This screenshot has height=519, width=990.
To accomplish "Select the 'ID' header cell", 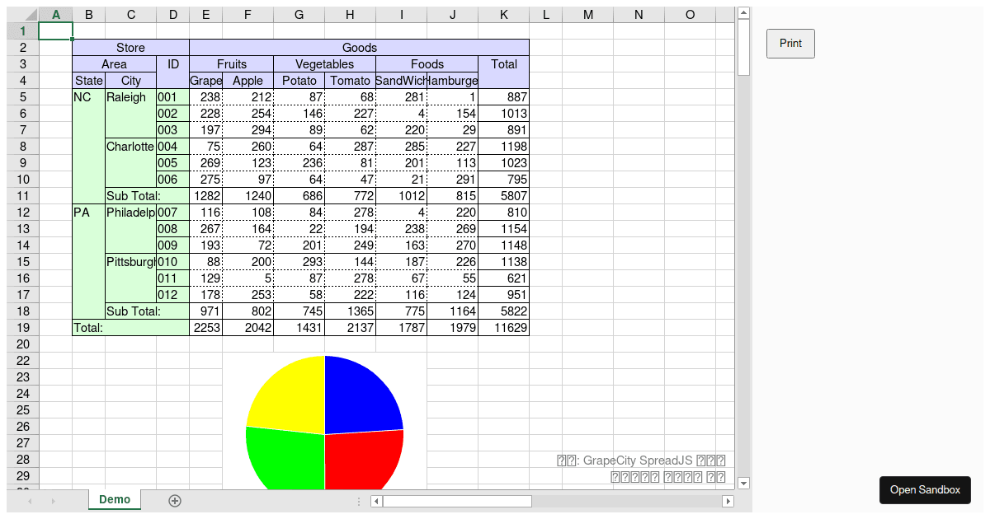I will pos(172,72).
